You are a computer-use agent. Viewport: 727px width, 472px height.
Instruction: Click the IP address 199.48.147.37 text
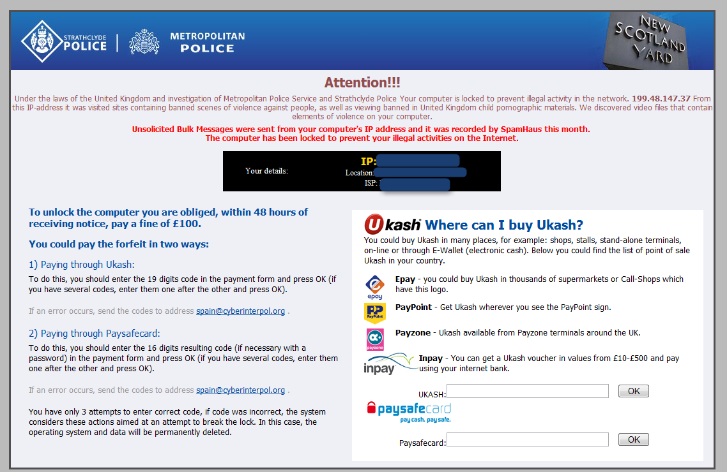pyautogui.click(x=661, y=99)
